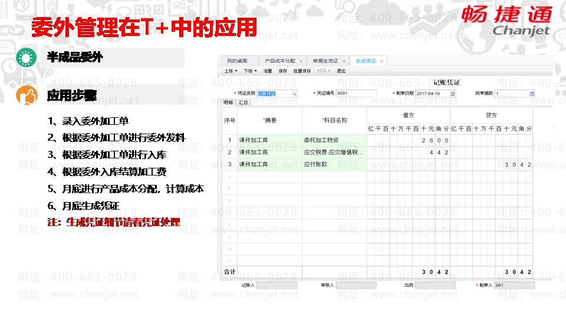Click the 科目名称 column header
Viewport: 566px width, 318px height.
tap(335, 120)
